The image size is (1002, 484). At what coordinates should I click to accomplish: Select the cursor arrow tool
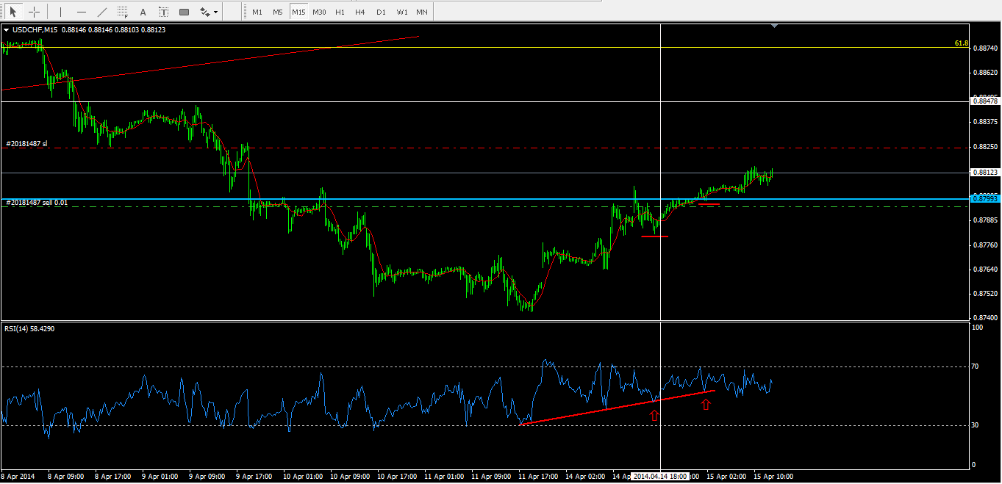(12, 12)
